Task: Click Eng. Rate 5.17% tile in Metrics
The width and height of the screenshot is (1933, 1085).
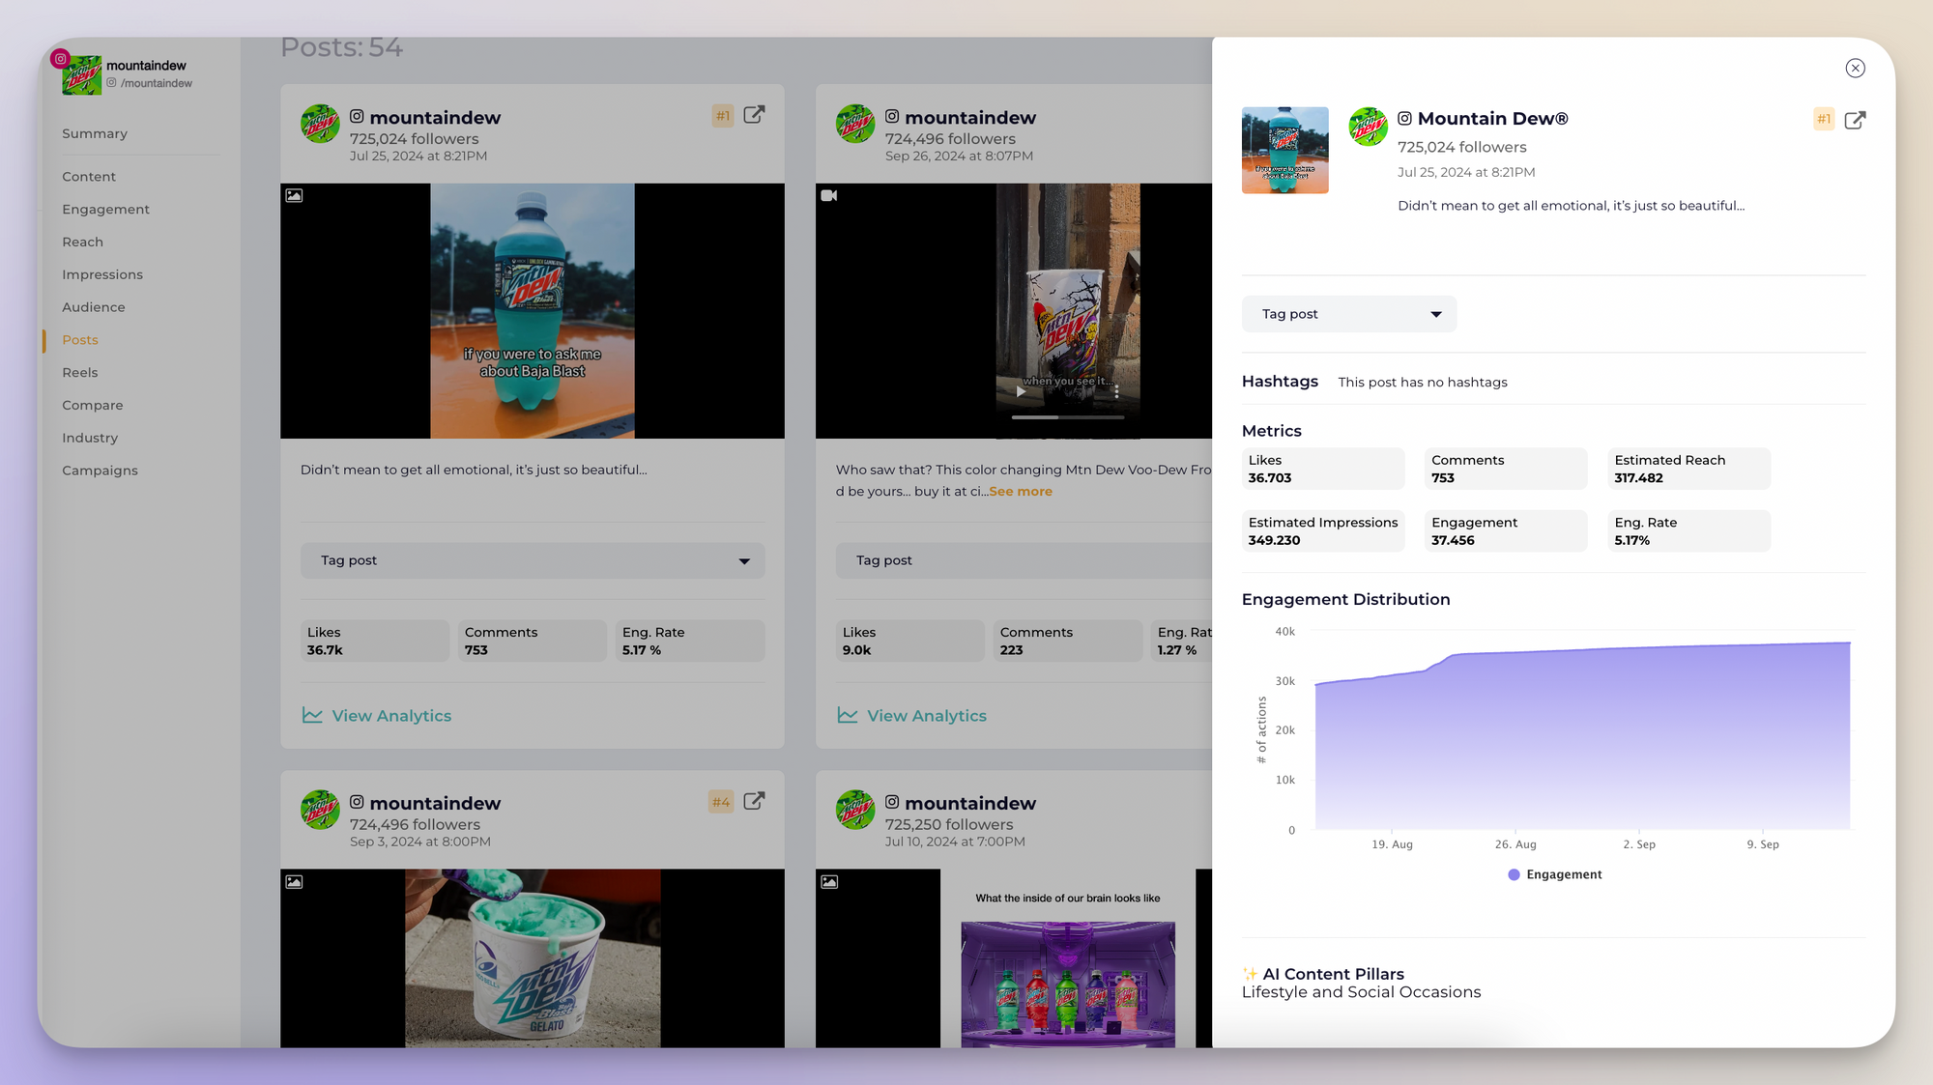Action: [x=1689, y=530]
